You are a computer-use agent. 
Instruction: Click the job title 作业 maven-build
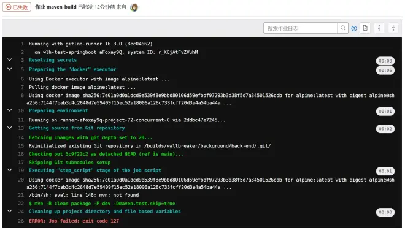tap(55, 7)
